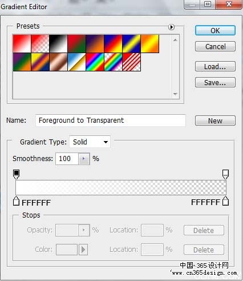Choose the black to white gradient preset

tap(58, 43)
